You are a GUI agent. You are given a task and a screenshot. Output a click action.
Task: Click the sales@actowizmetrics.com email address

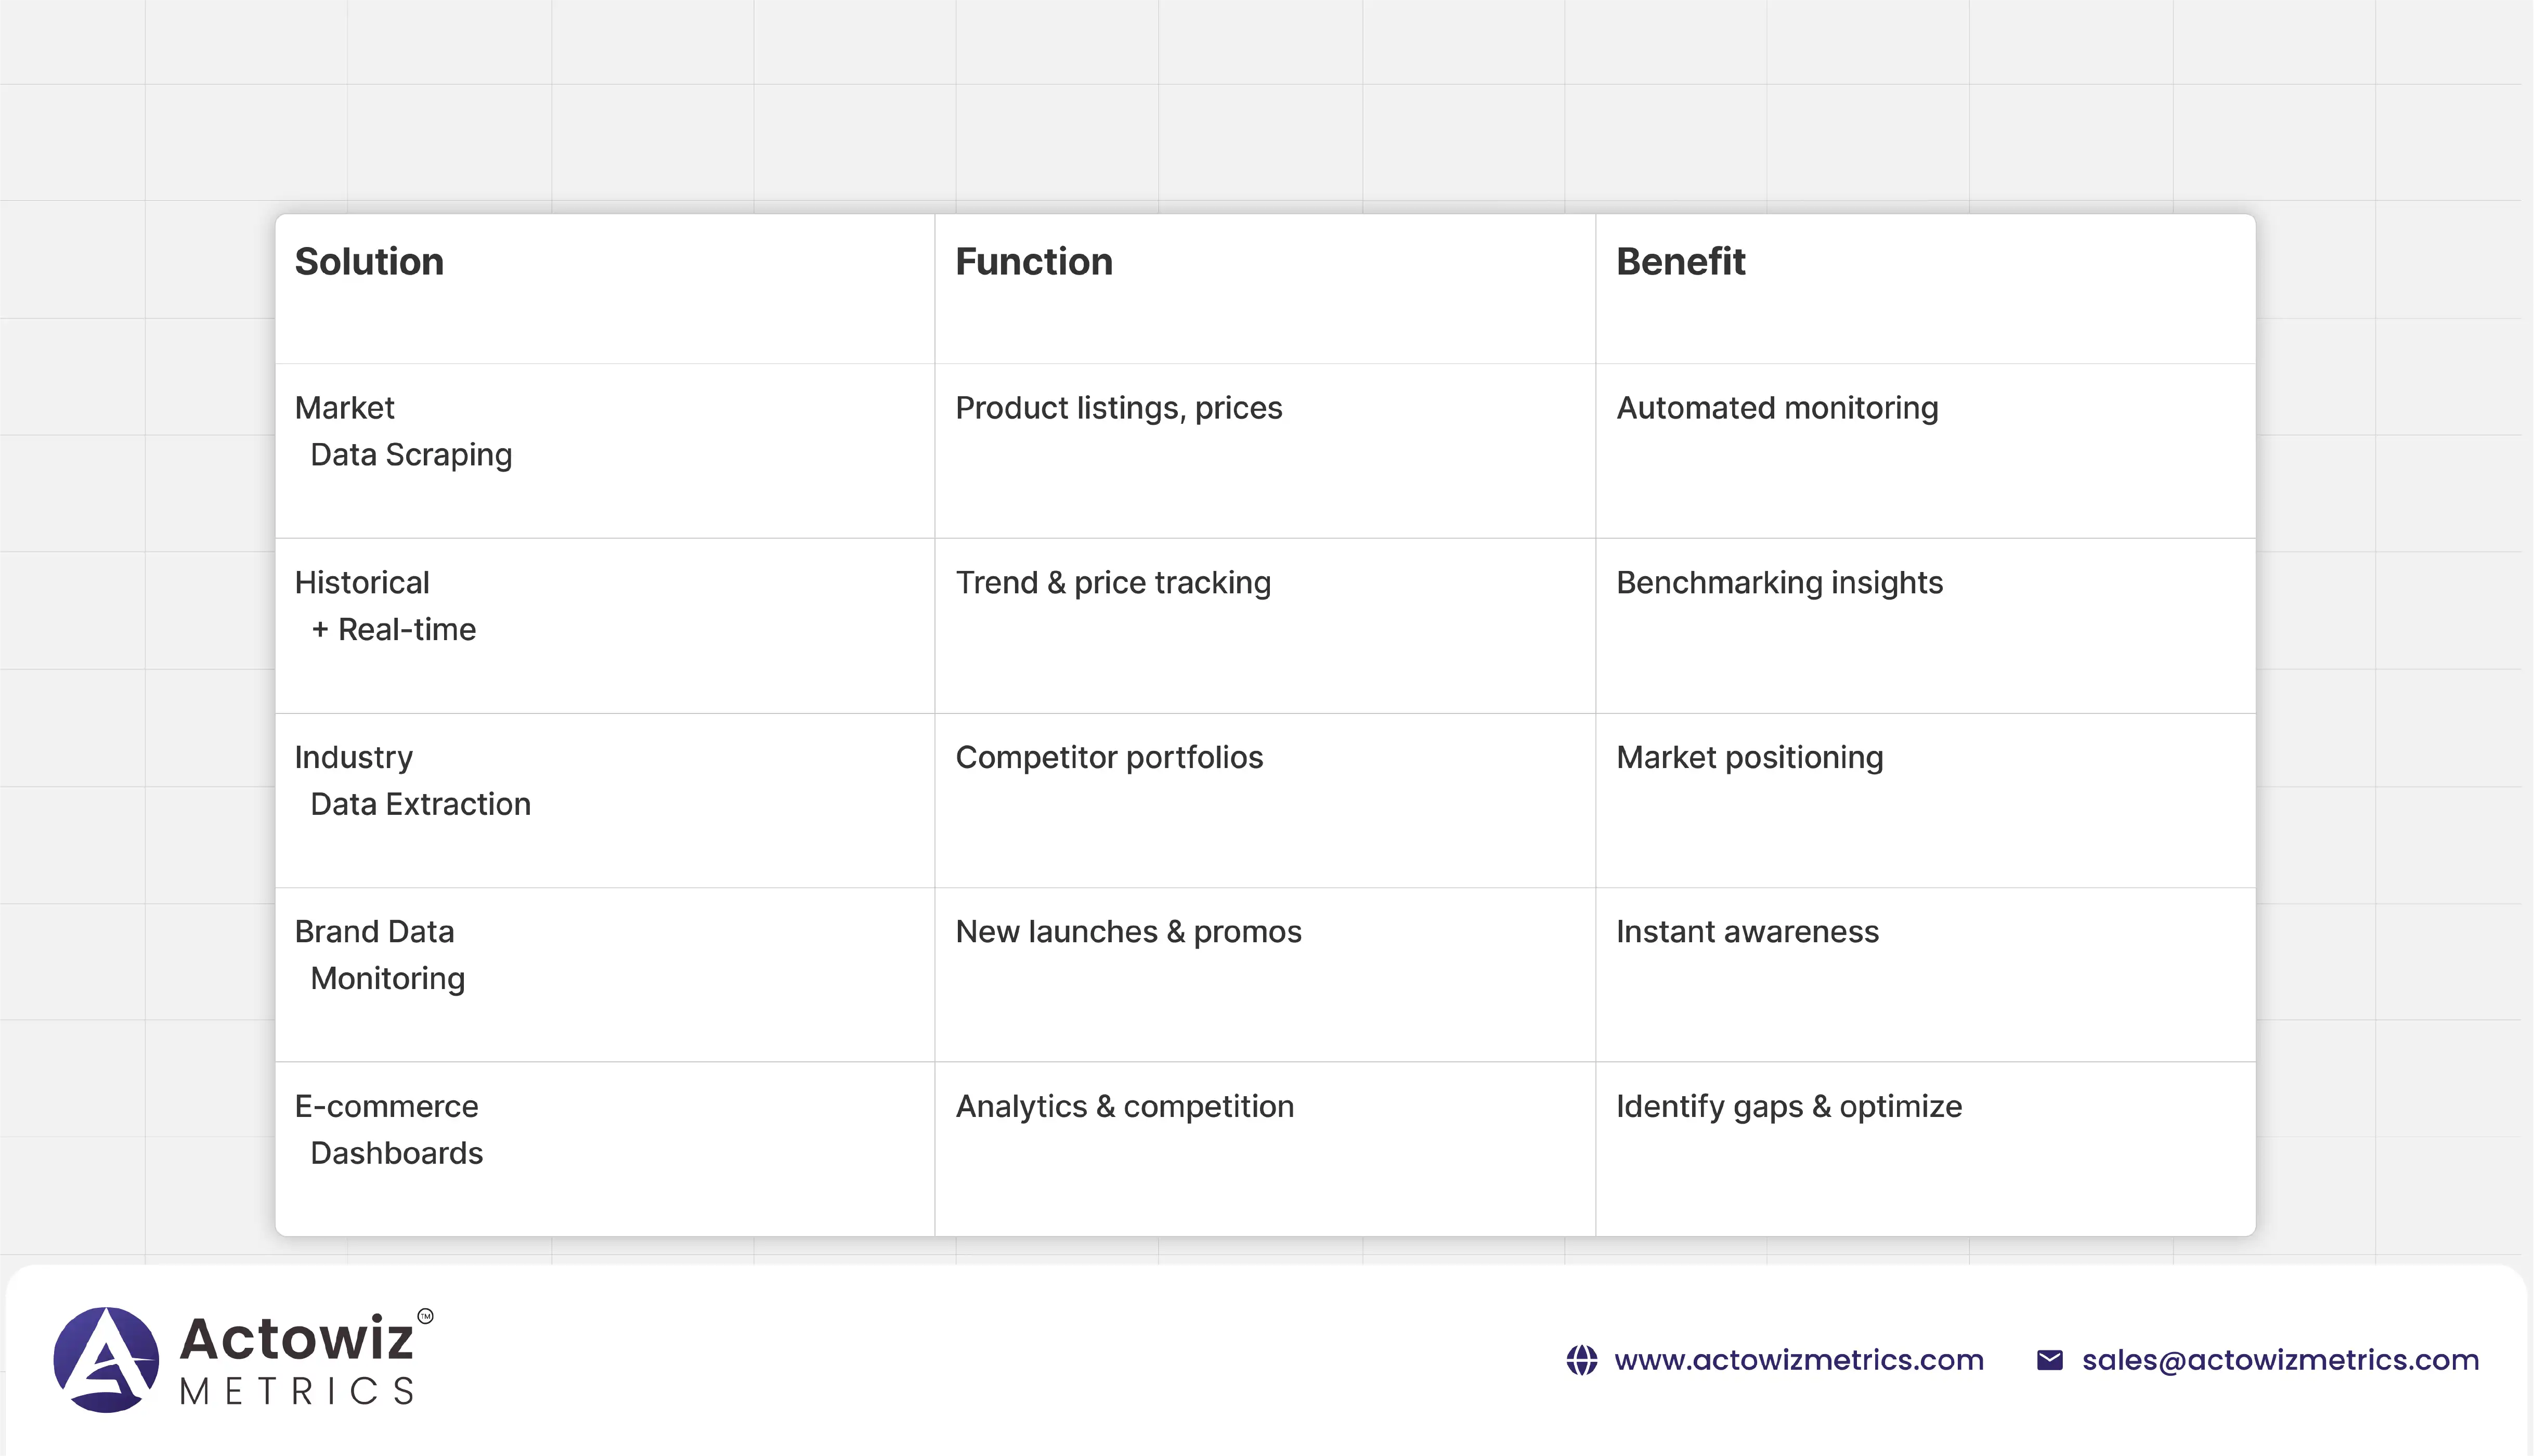click(2280, 1360)
